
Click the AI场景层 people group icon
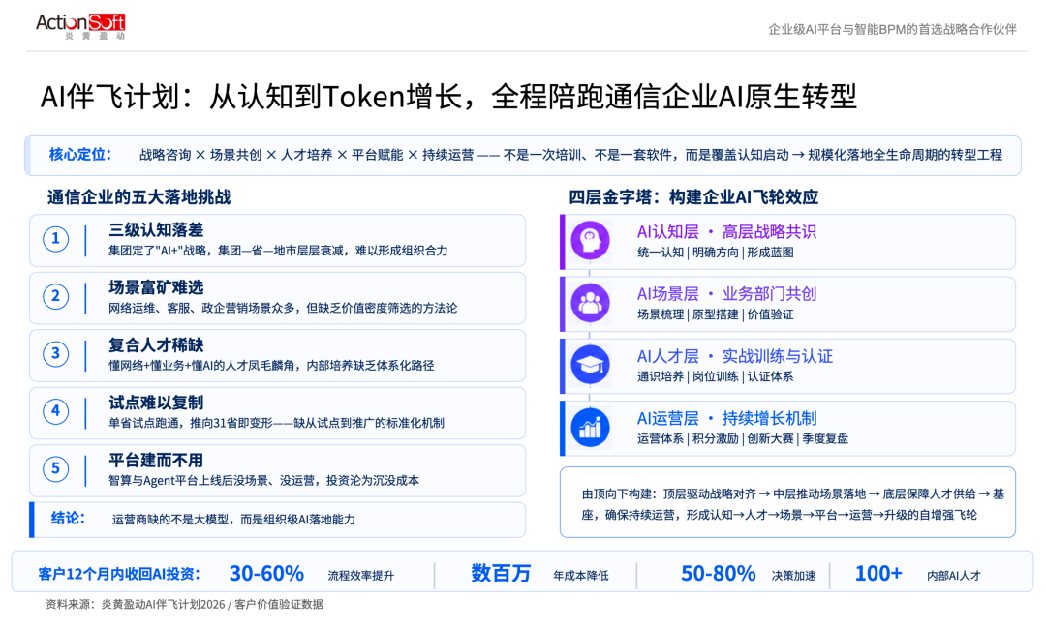590,303
